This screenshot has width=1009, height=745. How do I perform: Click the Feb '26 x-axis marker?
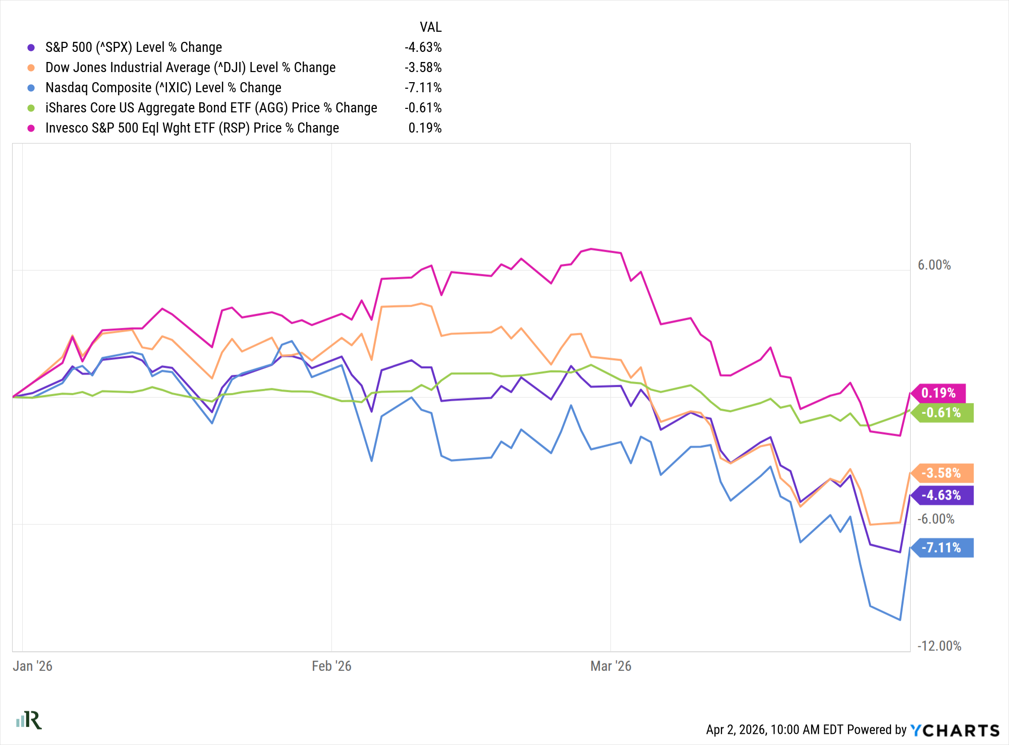(331, 666)
